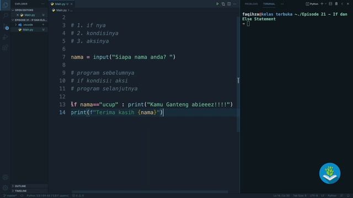The image size is (353, 198).
Task: Click the Python language mode in status bar
Action: coord(332,196)
